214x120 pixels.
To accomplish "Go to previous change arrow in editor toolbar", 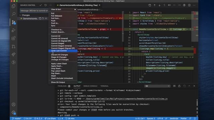I will click(x=154, y=5).
